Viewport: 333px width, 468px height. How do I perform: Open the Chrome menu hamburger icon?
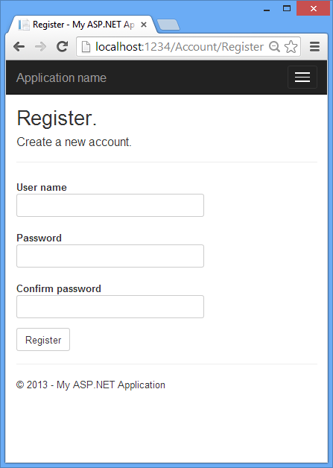tap(314, 47)
